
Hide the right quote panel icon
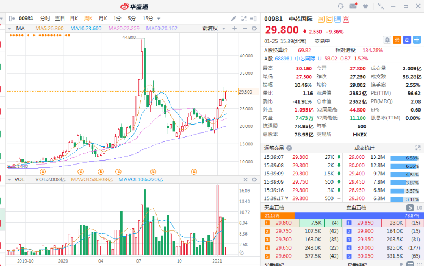coord(253,19)
